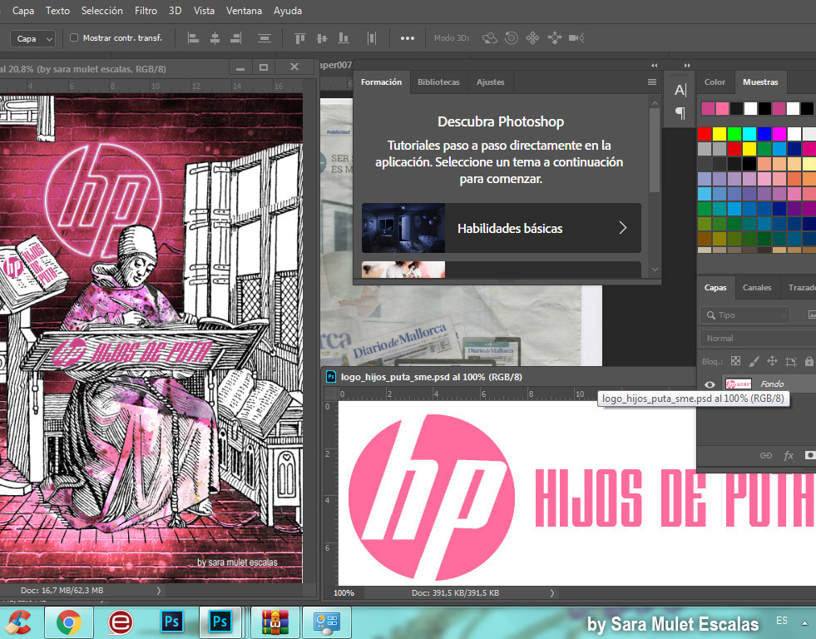The width and height of the screenshot is (816, 639).
Task: Open the Capa menu
Action: (x=23, y=11)
